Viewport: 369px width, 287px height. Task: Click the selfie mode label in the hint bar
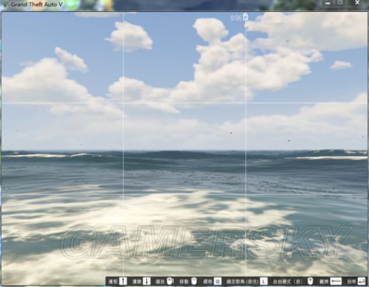point(288,282)
